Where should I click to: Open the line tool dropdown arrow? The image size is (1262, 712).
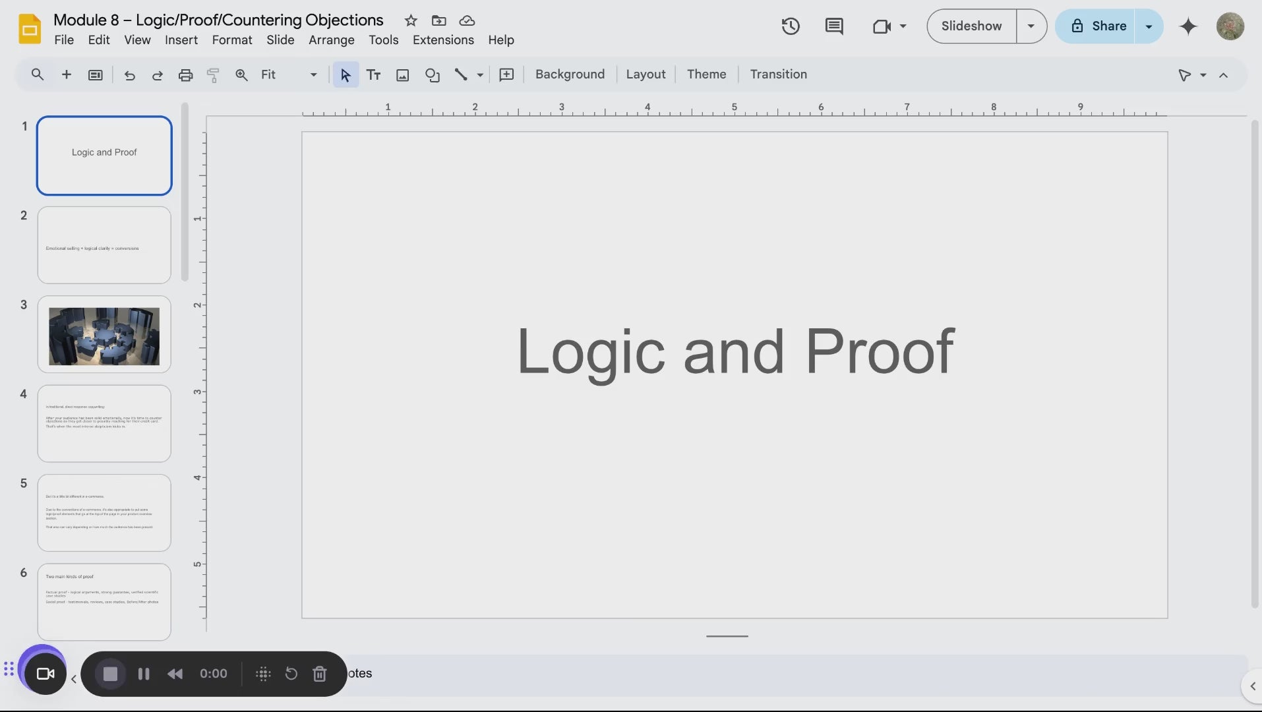[x=480, y=74]
